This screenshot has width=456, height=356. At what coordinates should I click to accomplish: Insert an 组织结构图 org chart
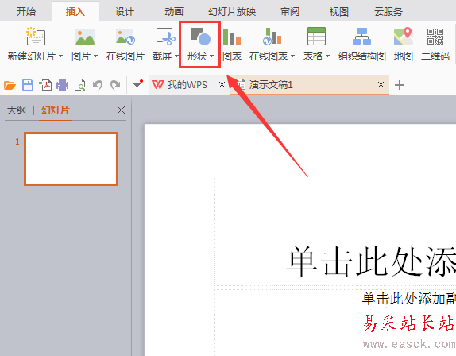(x=362, y=44)
